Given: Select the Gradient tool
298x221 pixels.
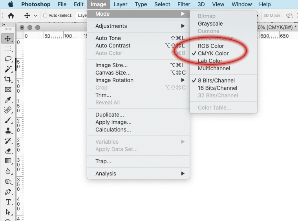Looking at the screenshot, I should 8,161.
